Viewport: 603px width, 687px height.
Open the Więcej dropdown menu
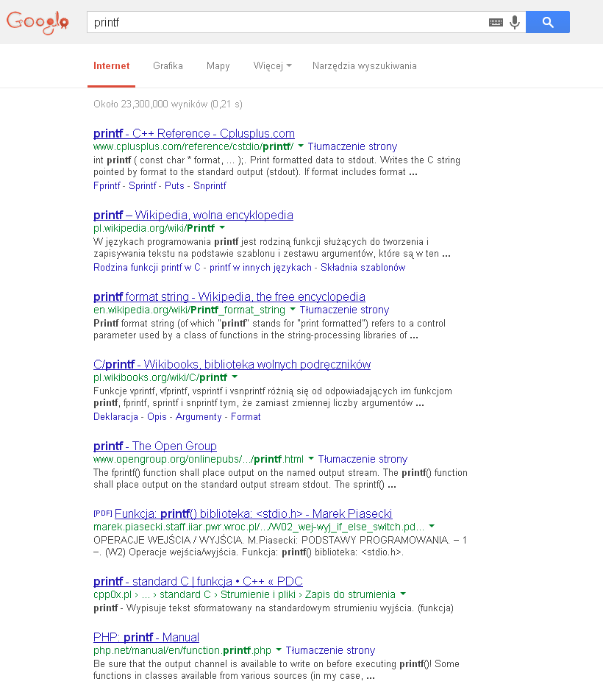click(272, 66)
